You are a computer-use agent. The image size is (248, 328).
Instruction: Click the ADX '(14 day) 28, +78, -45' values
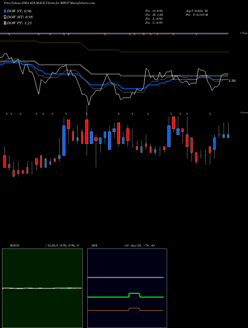(x=139, y=246)
